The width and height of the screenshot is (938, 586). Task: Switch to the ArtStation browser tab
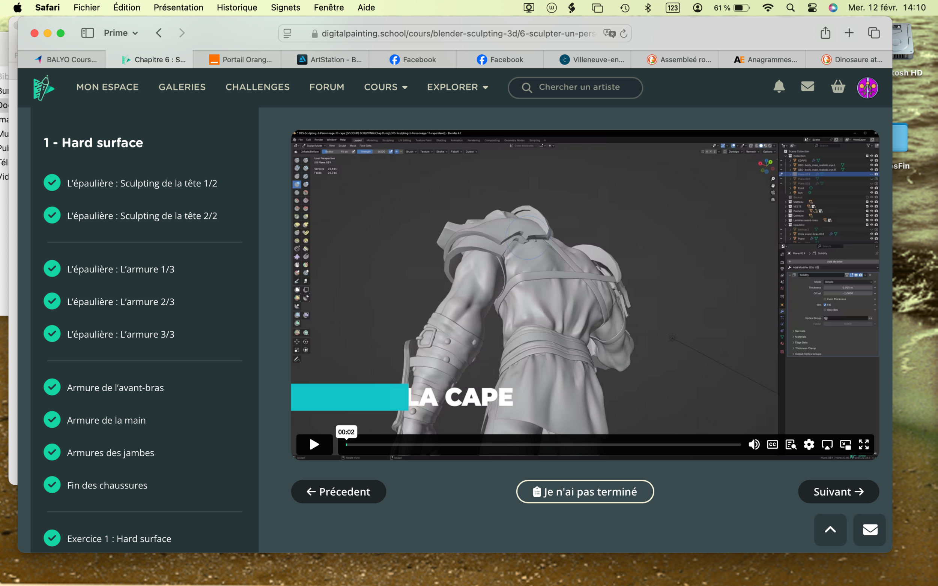[x=329, y=59]
